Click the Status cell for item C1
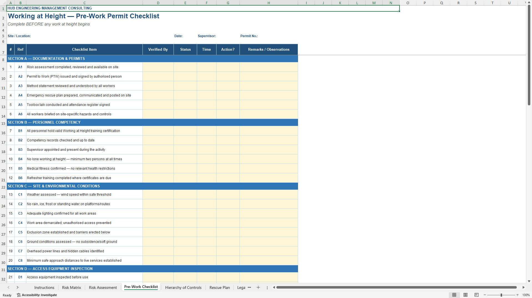 [x=185, y=195]
